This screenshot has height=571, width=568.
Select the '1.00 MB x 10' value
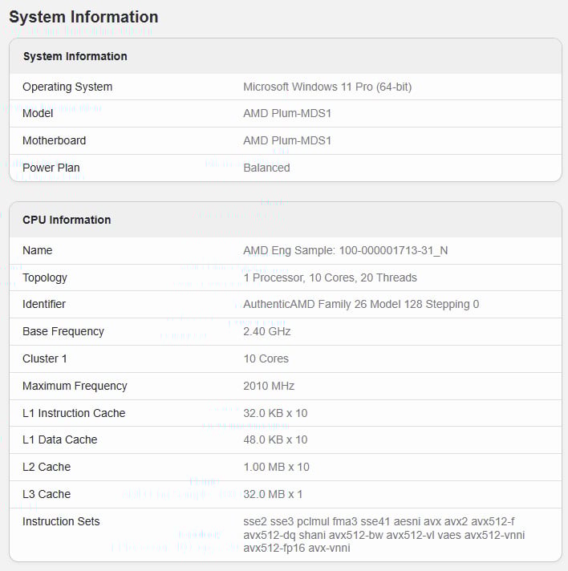pyautogui.click(x=277, y=468)
